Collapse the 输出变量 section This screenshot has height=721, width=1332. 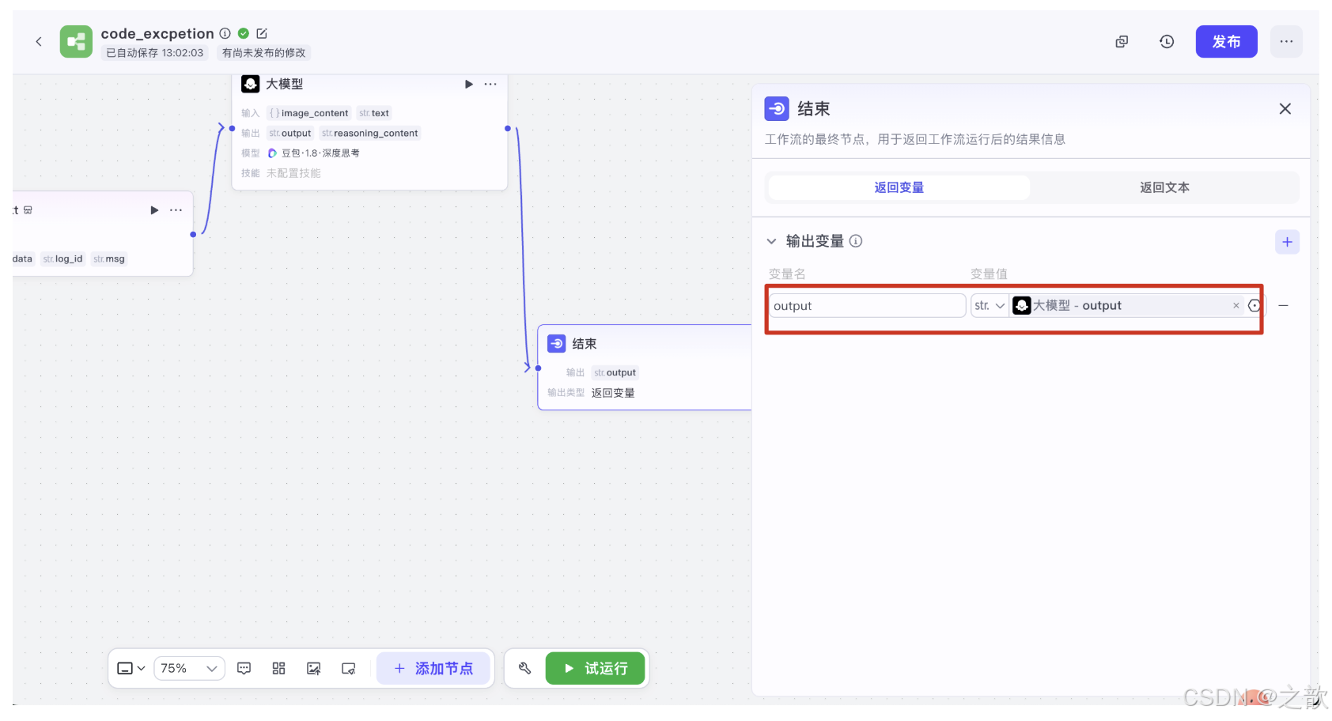click(x=771, y=241)
